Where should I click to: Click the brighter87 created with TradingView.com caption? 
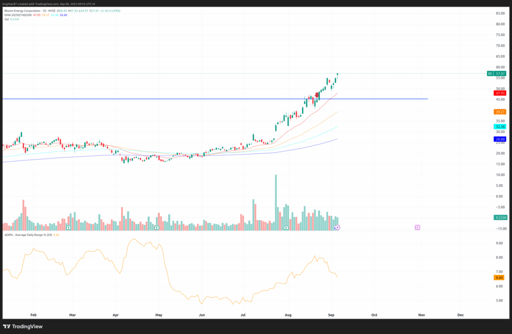pos(48,4)
